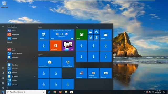Select the Recycle Bin desktop icon
This screenshot has height=94, width=168.
click(4, 4)
